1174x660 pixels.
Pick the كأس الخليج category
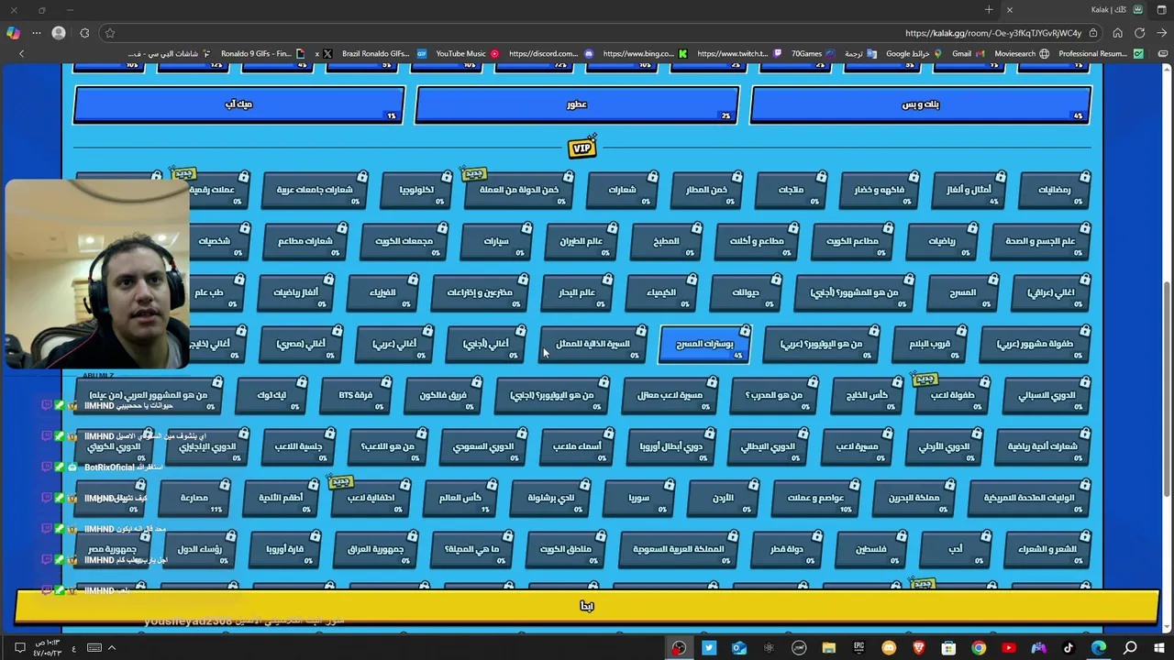pyautogui.click(x=867, y=396)
